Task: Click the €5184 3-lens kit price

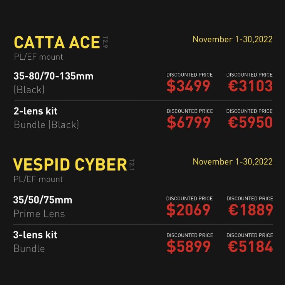Action: click(x=250, y=246)
